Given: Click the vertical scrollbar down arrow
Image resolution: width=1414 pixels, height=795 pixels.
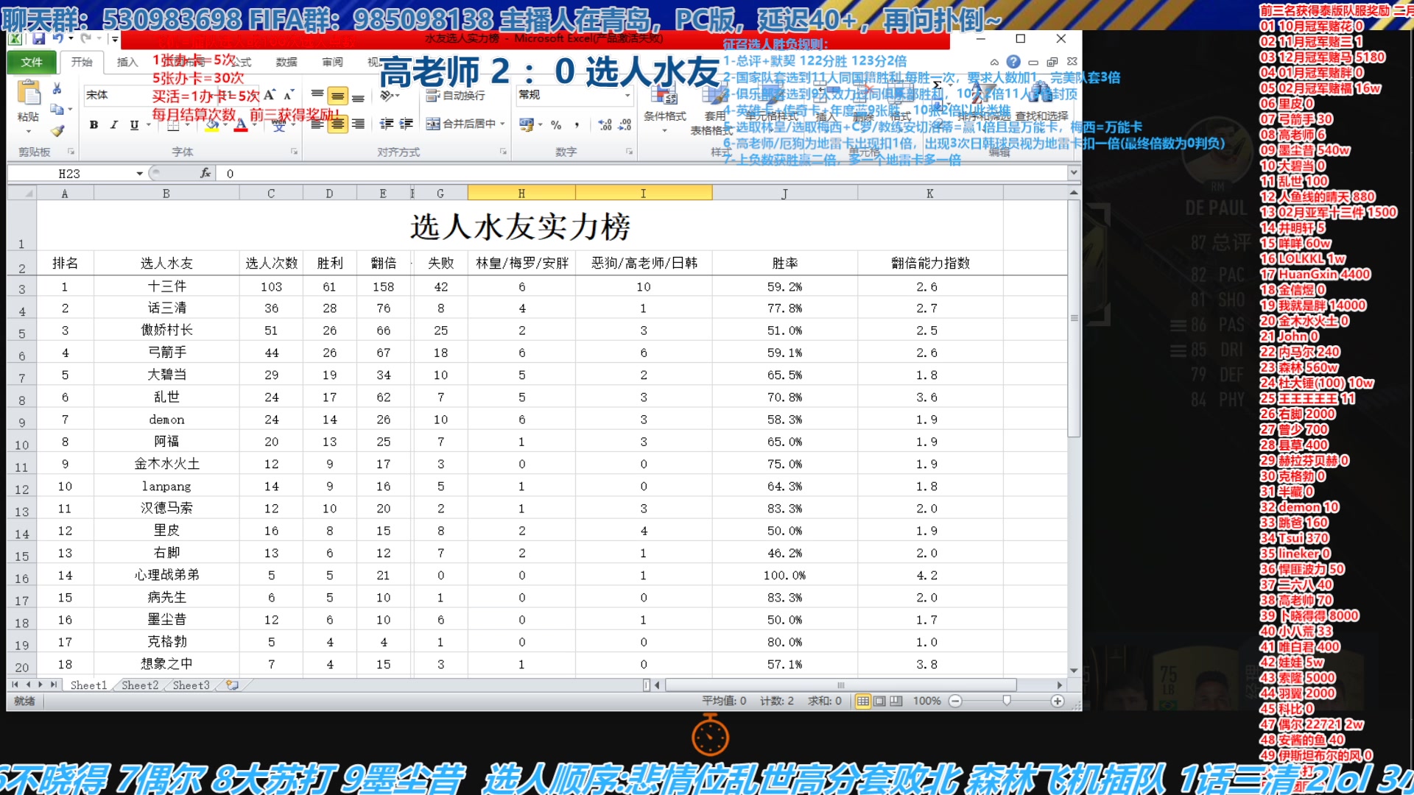Looking at the screenshot, I should click(x=1074, y=670).
